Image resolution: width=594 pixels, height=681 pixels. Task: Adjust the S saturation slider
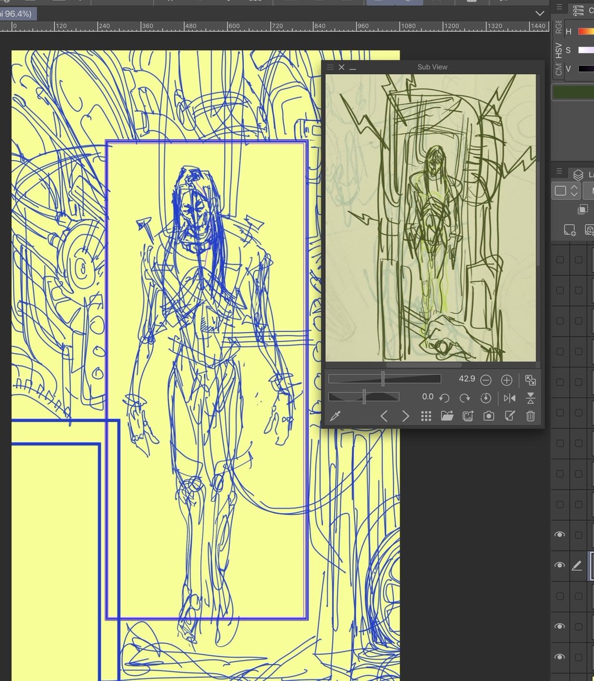coord(585,51)
